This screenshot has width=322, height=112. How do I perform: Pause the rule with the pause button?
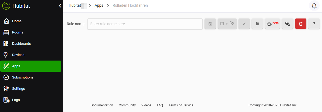click(257, 24)
